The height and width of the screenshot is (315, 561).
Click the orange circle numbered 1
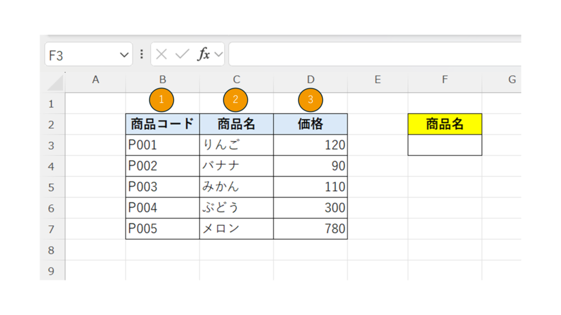coord(161,100)
